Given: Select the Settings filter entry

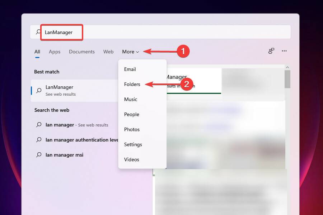Looking at the screenshot, I should click(133, 144).
